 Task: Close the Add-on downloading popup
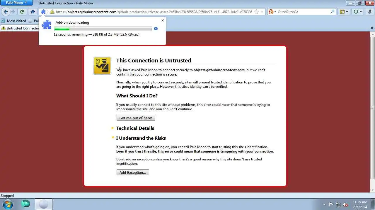163,20
